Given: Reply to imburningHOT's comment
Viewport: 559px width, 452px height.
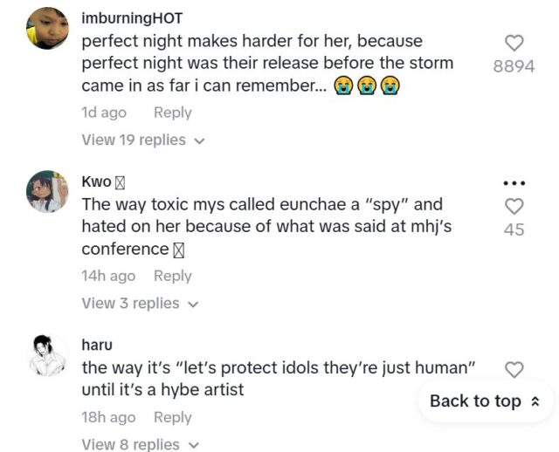Looking at the screenshot, I should coord(172,113).
